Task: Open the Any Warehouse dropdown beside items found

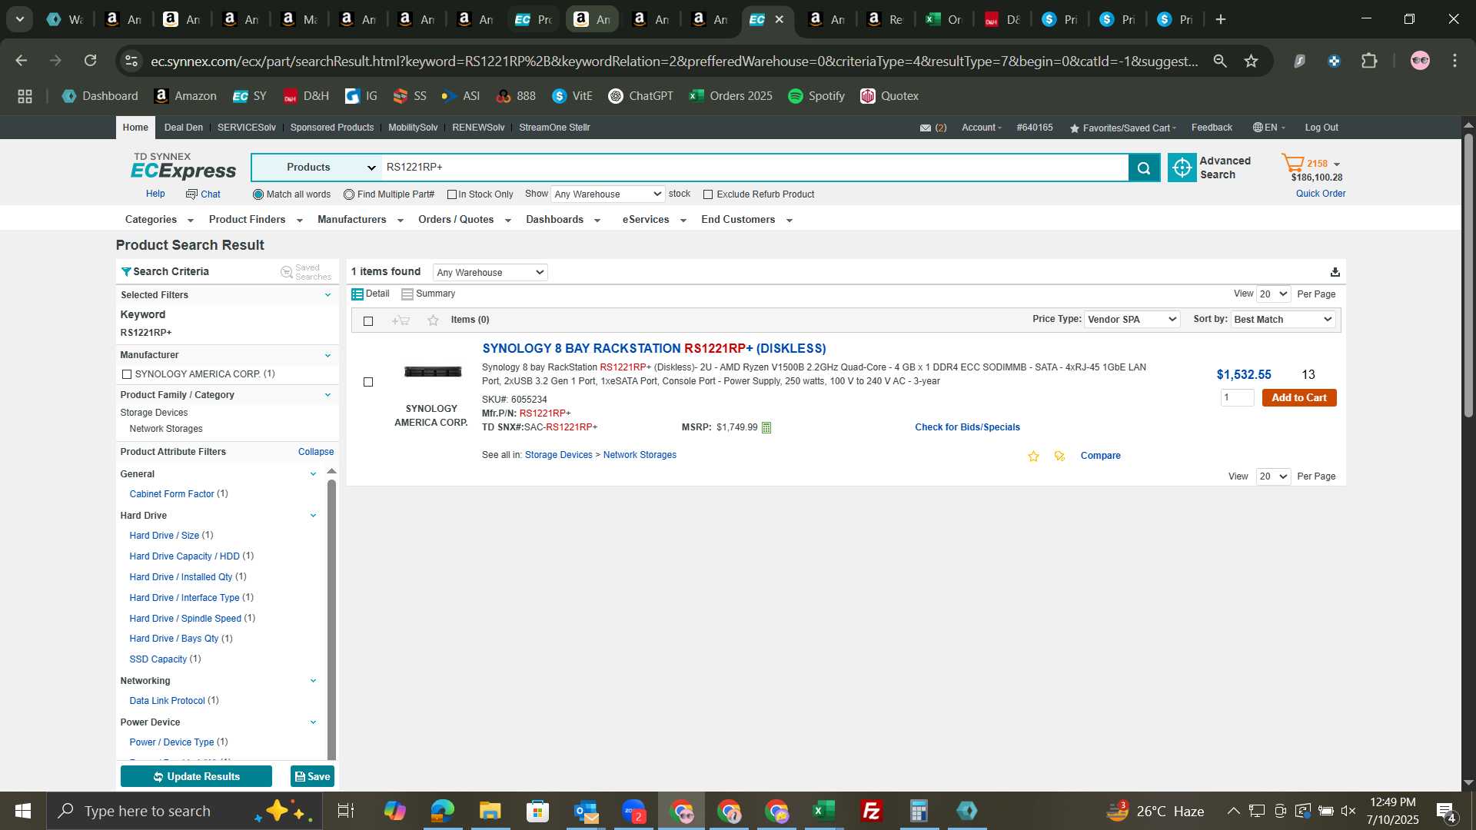Action: 490,273
